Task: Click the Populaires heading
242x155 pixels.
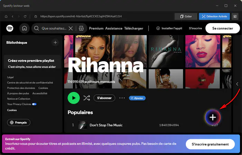Action: click(x=80, y=112)
